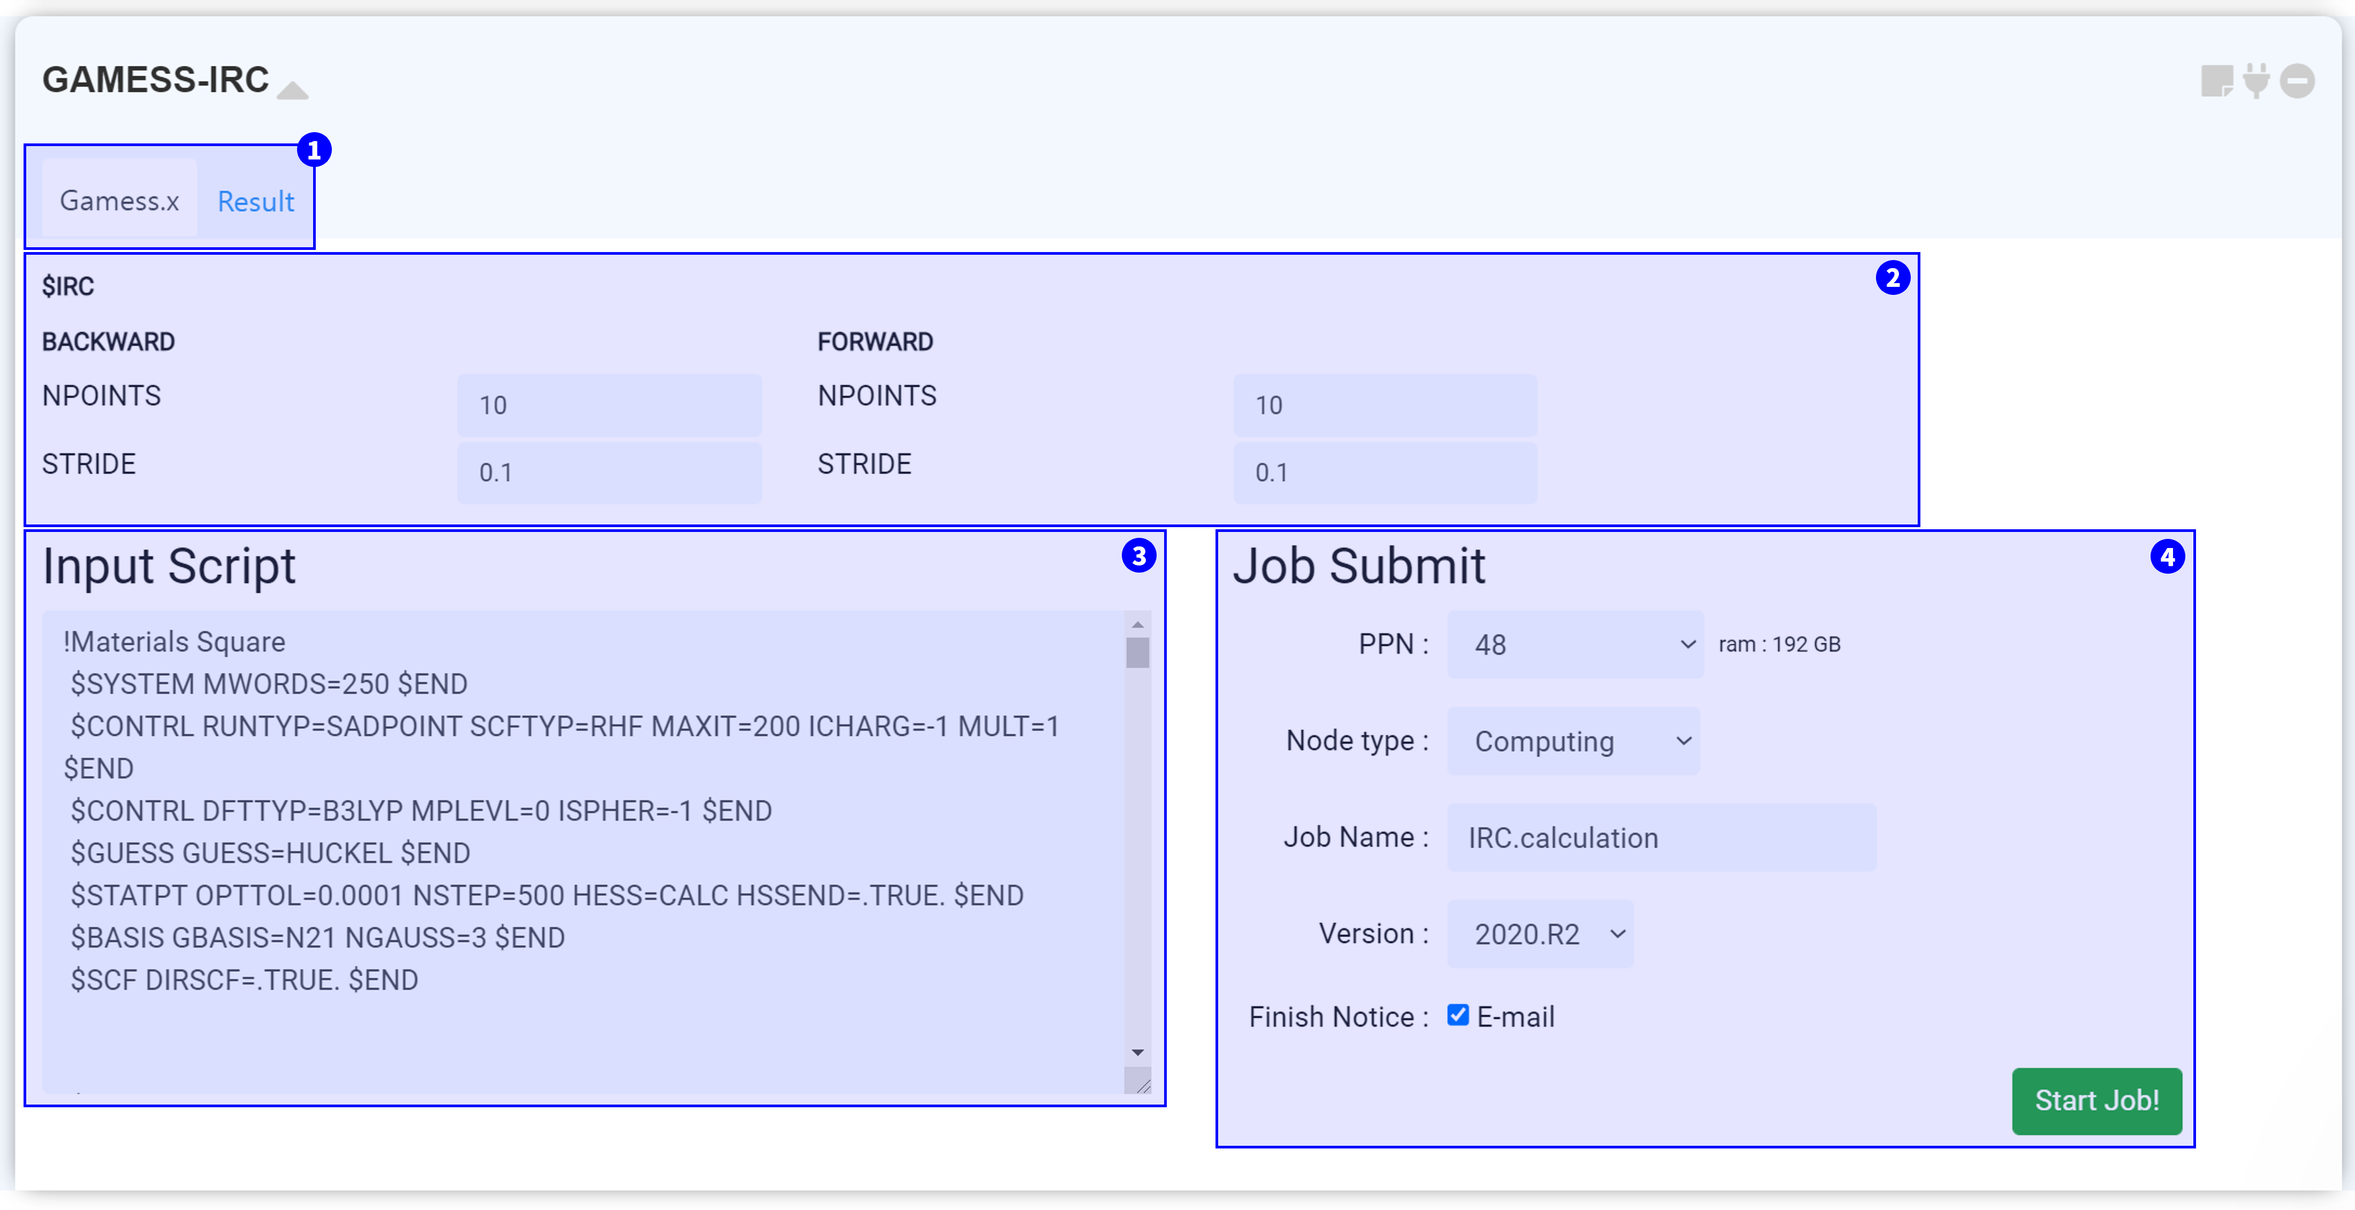The height and width of the screenshot is (1210, 2355).
Task: Click the Job Name input field
Action: click(1661, 837)
